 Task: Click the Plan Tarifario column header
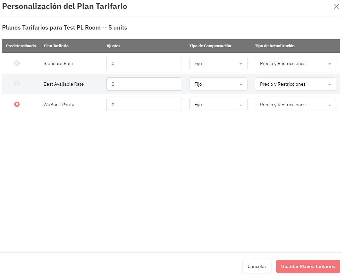(56, 46)
